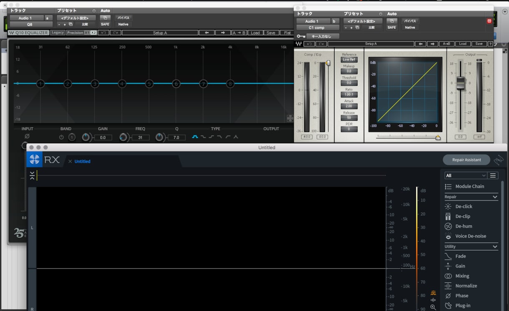Select the peak filter type icon in Q10
Screen dimensions: 509x311
click(236, 137)
